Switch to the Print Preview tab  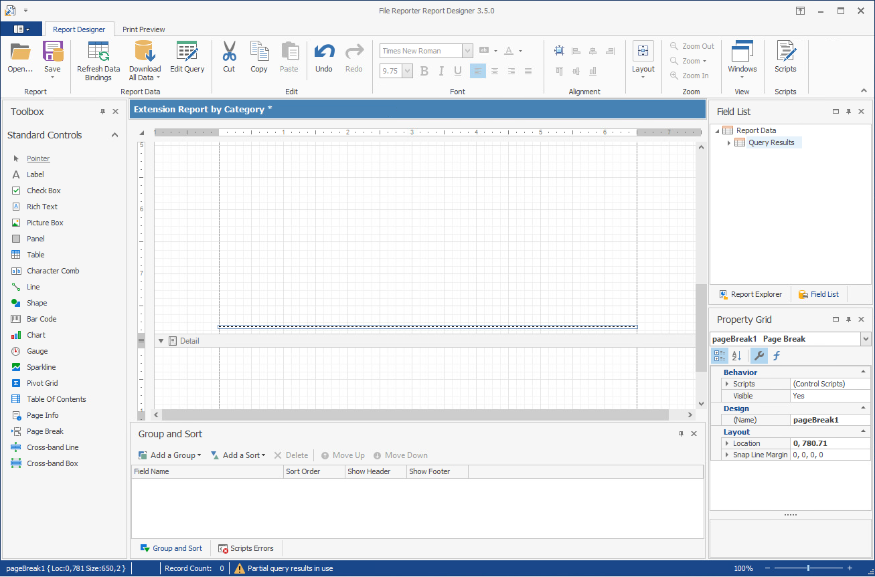[143, 29]
